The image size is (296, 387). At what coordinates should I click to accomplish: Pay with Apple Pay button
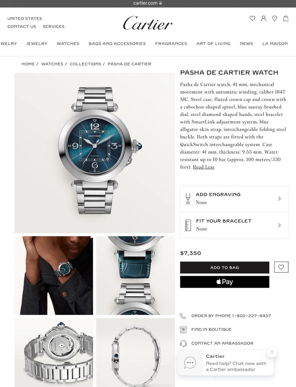coord(225,282)
